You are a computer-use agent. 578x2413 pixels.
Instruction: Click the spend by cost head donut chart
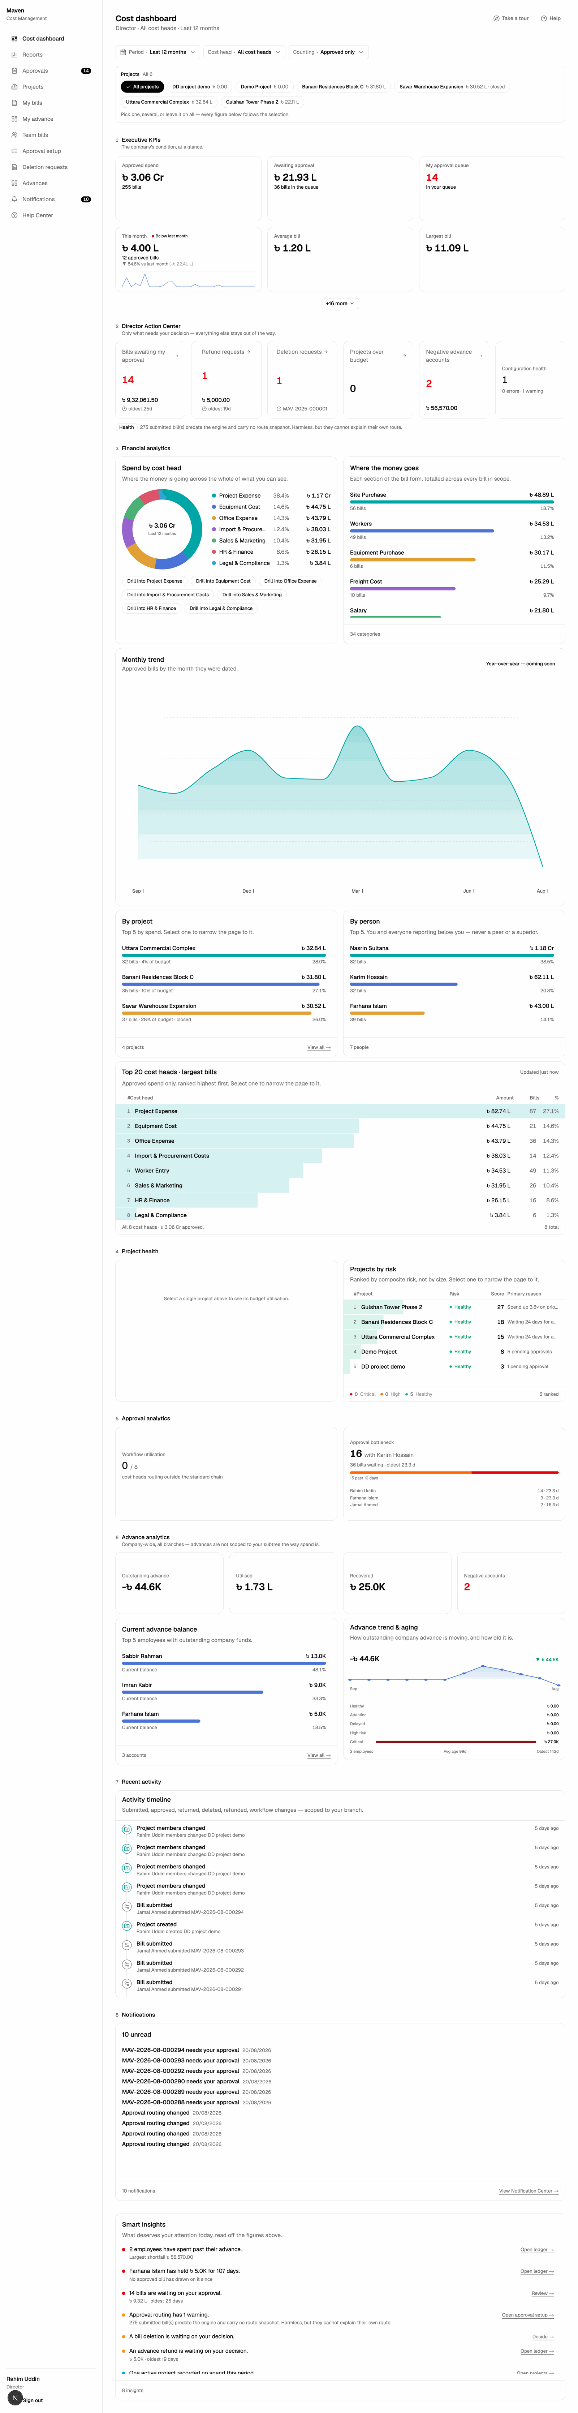[x=162, y=529]
